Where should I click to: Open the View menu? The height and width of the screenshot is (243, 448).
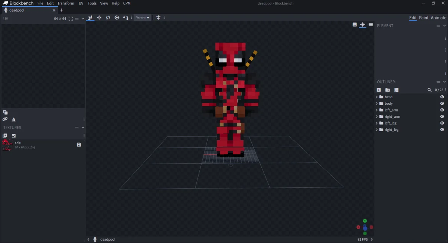pos(104,3)
